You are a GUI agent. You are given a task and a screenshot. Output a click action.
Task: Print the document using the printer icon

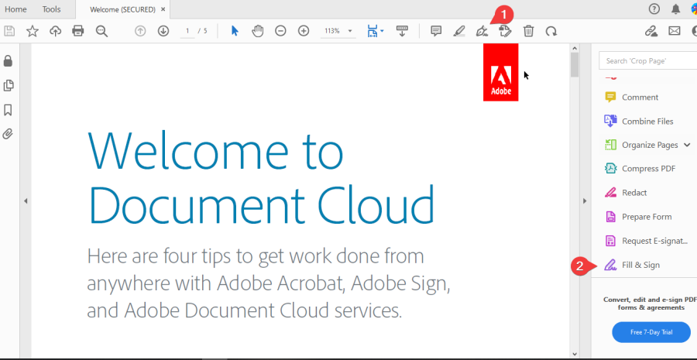click(77, 31)
